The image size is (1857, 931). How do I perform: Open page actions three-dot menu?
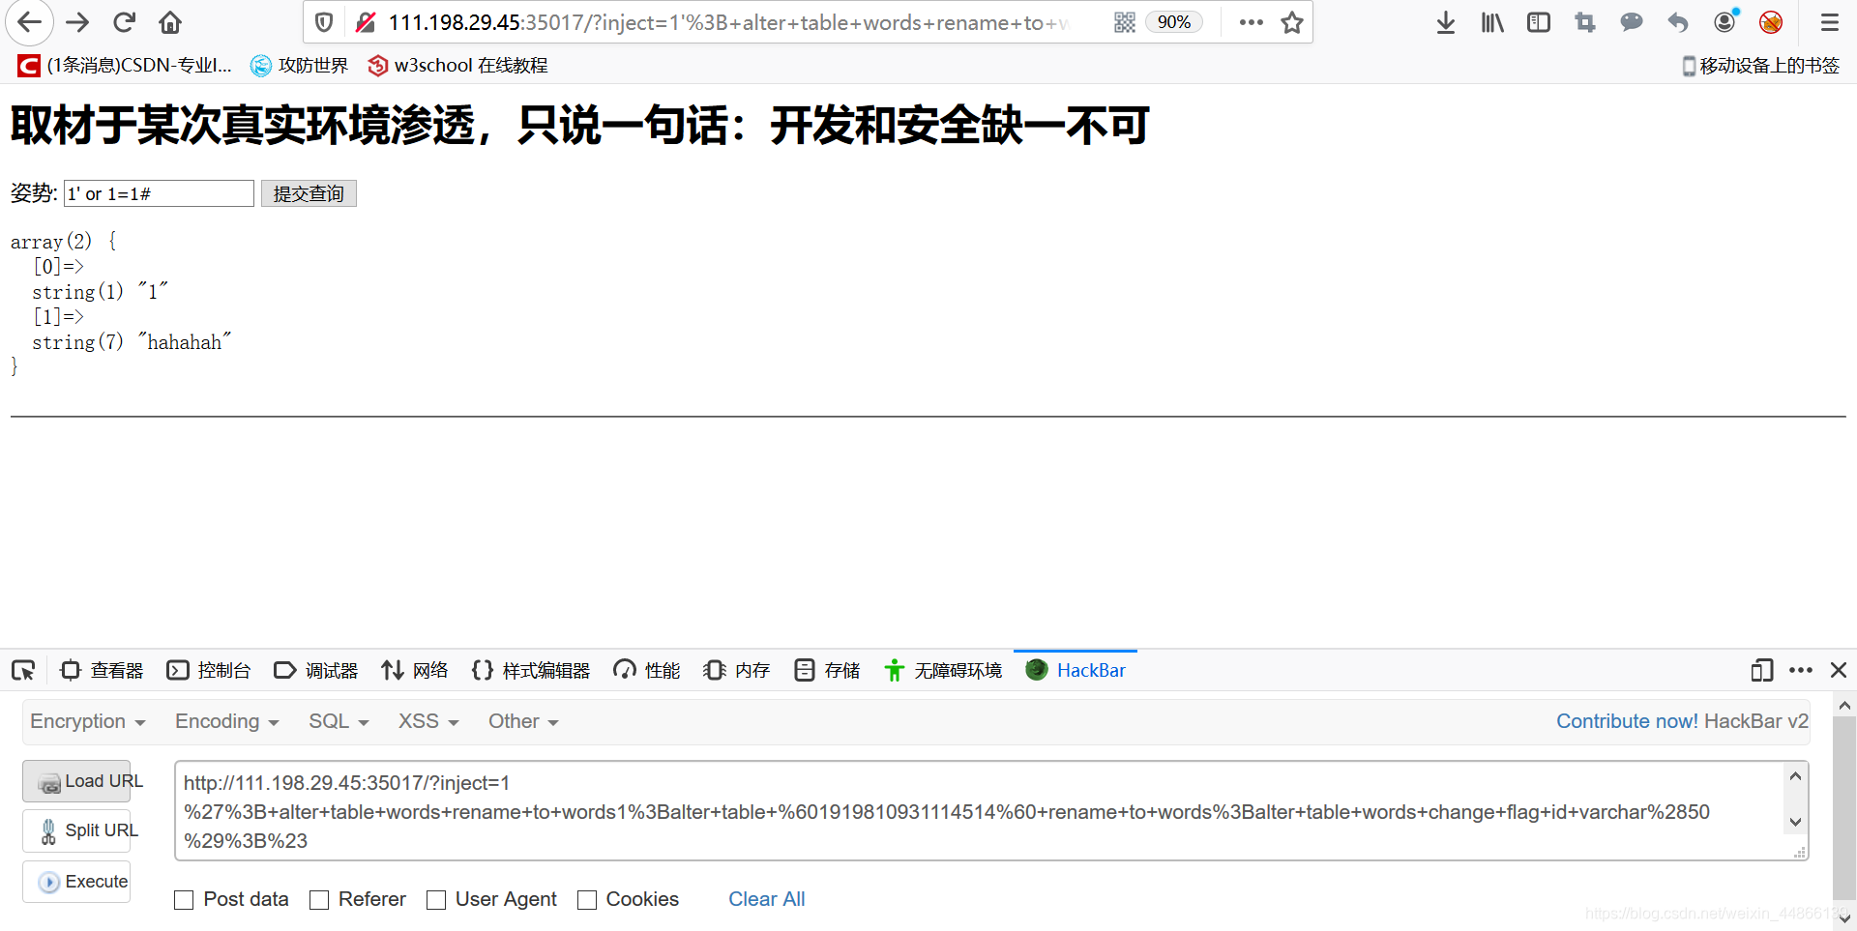[1252, 22]
